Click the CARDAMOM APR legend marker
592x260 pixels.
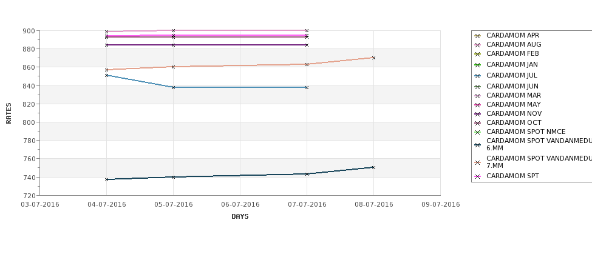[478, 36]
